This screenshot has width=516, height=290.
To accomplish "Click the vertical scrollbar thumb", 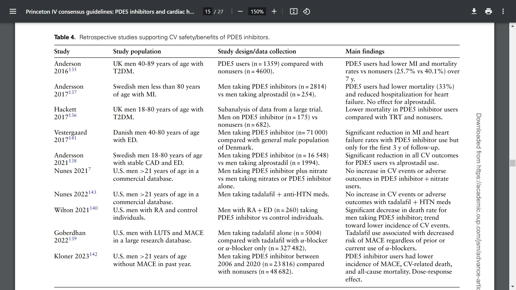I will pyautogui.click(x=513, y=163).
